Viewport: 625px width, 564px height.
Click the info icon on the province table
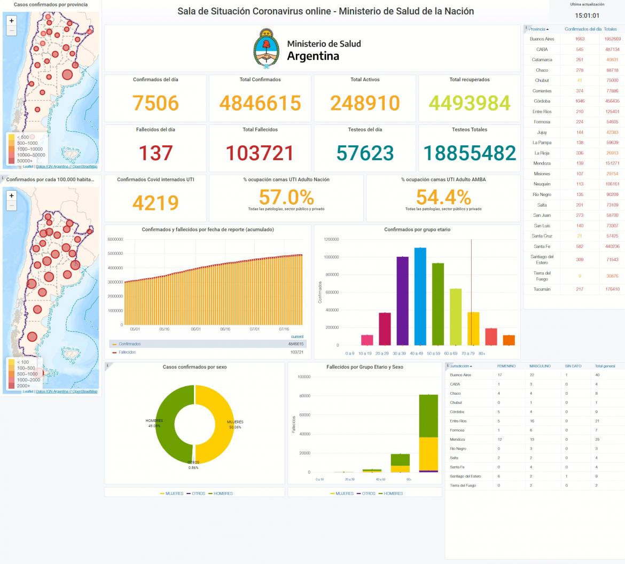pos(526,27)
